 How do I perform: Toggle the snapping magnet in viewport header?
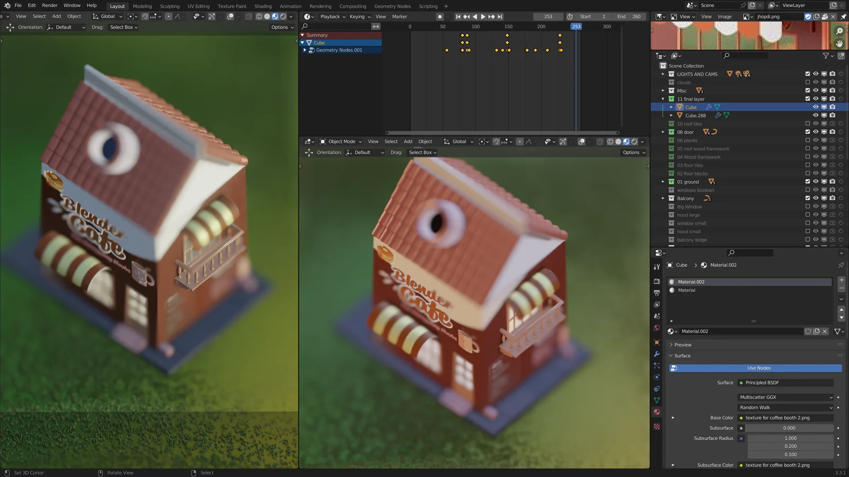coord(497,142)
